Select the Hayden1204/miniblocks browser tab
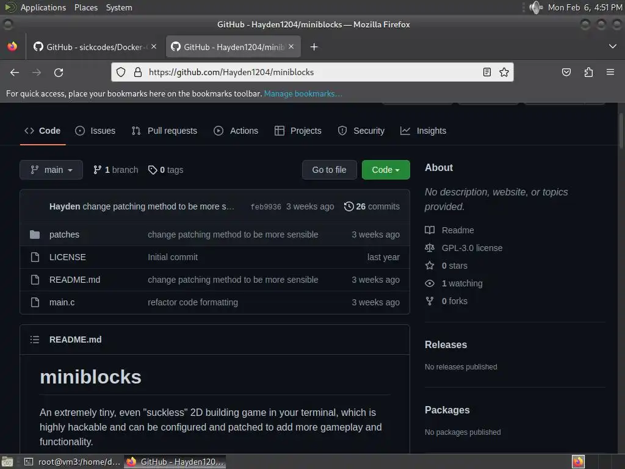625x469 pixels. coord(233,47)
